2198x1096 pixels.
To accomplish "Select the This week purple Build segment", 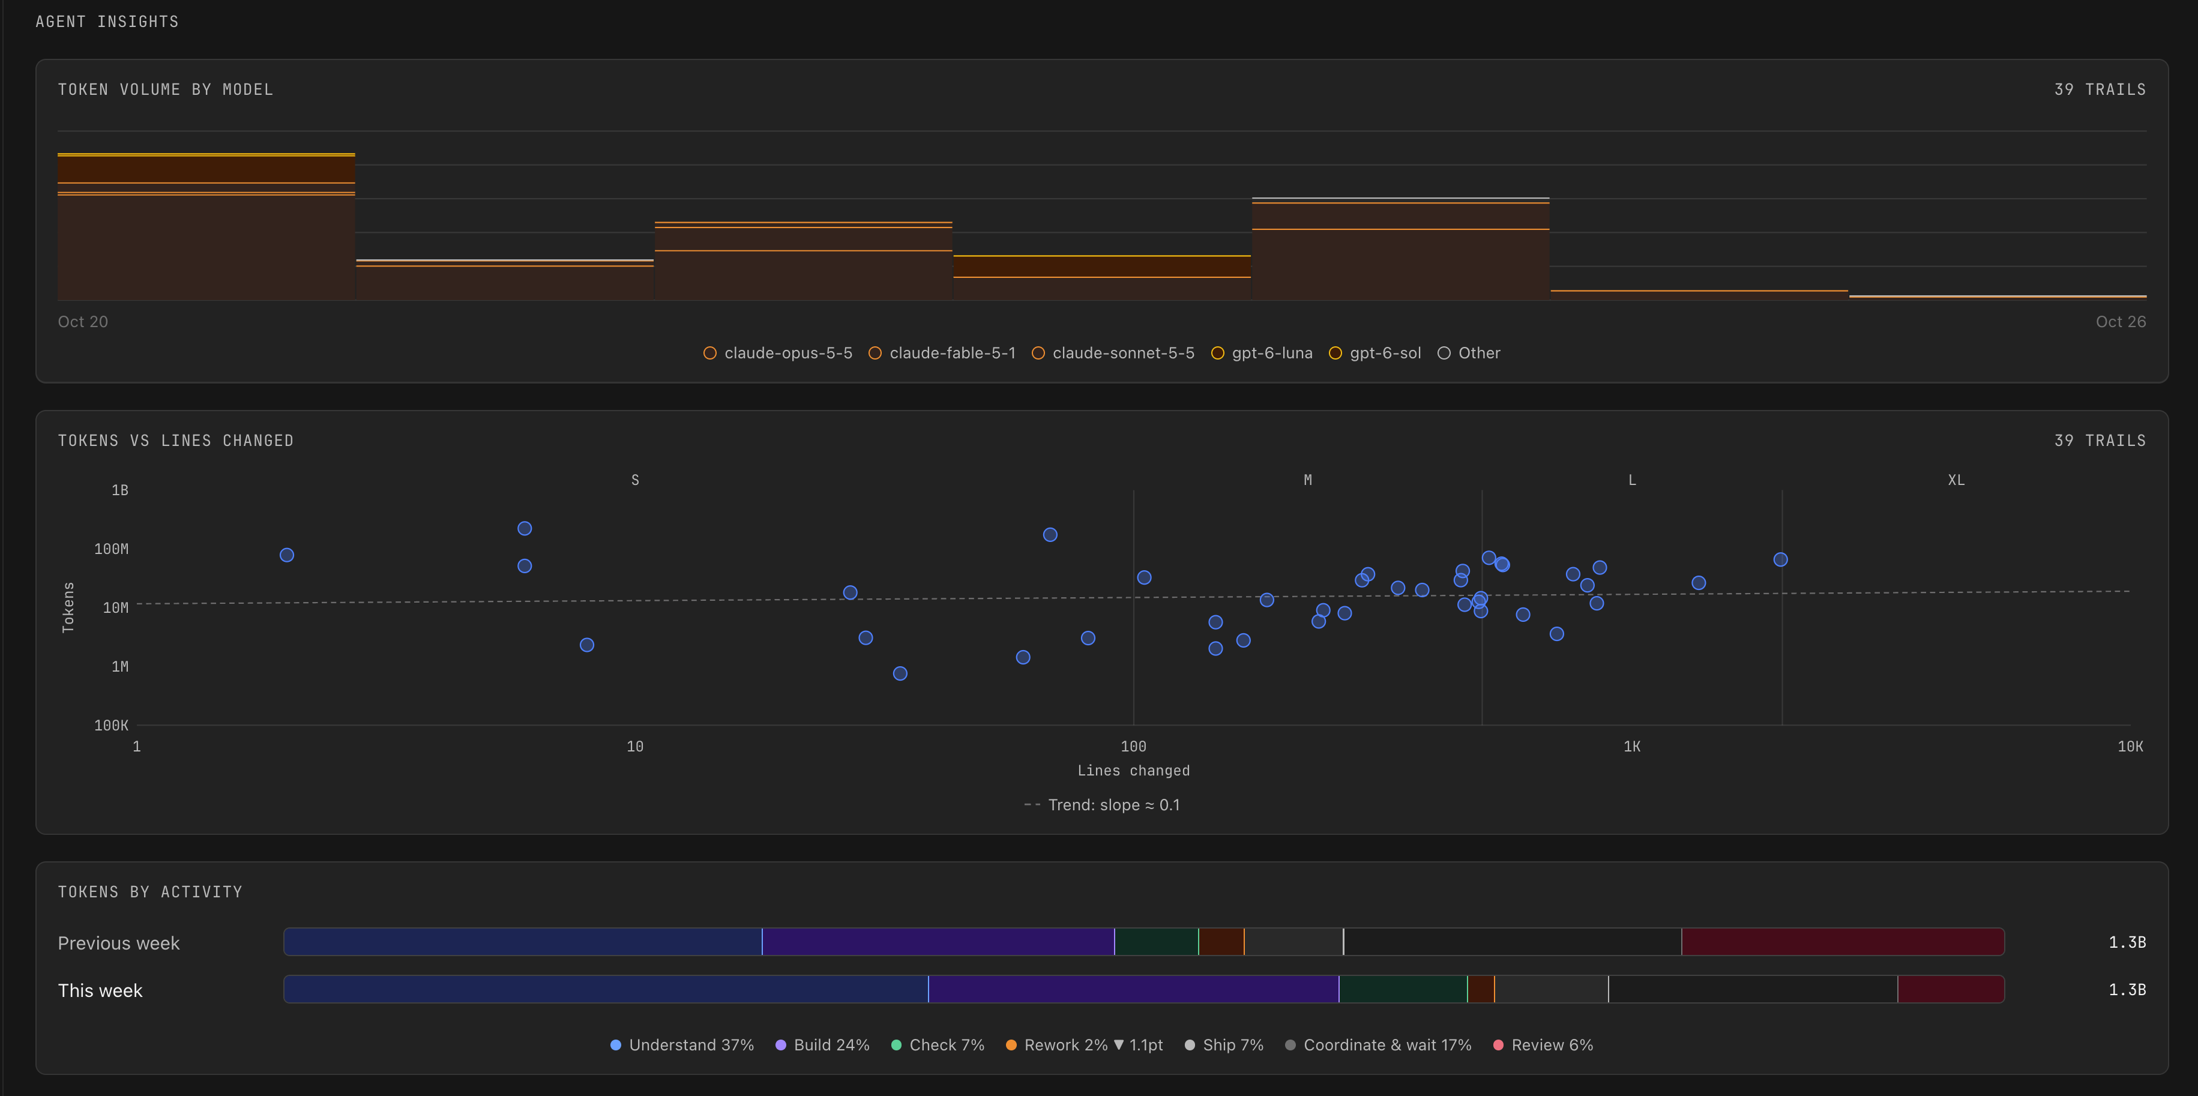I will [x=1133, y=989].
